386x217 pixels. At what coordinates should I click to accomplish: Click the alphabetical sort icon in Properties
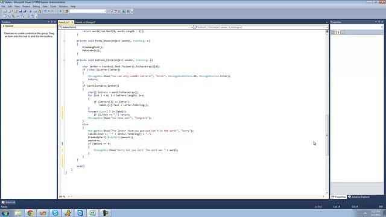(338, 32)
